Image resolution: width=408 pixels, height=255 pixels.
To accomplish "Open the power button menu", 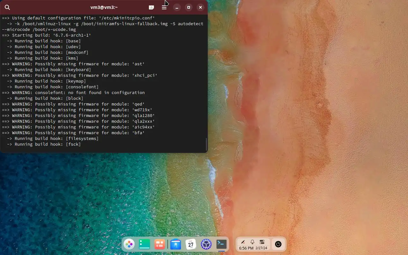I will click(278, 244).
